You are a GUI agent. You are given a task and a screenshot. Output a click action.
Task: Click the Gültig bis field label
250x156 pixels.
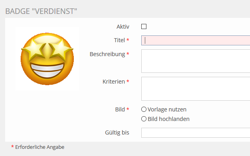pyautogui.click(x=117, y=133)
